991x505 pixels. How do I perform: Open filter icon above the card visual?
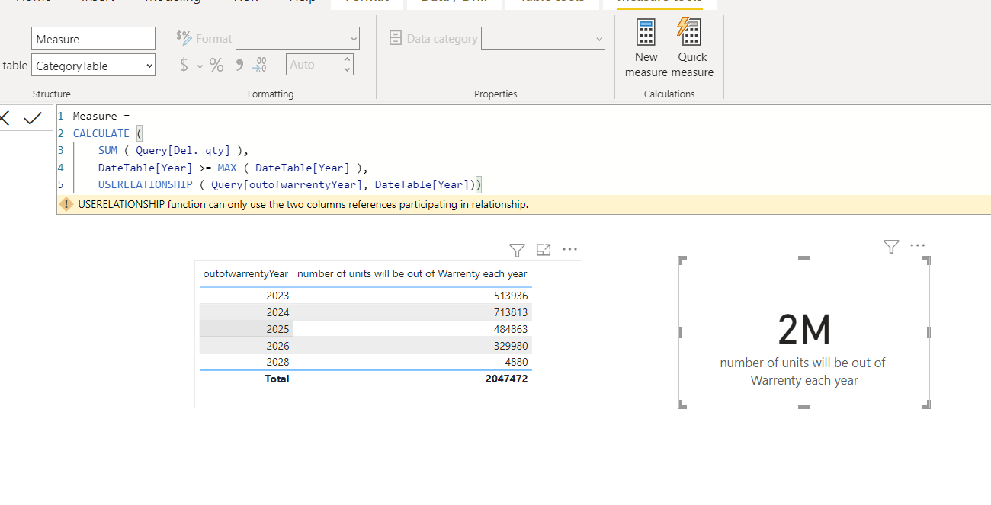click(x=891, y=246)
